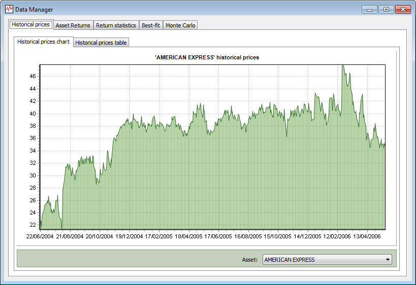
Task: Click the 21/08/2004 date axis label
Action: pos(70,236)
